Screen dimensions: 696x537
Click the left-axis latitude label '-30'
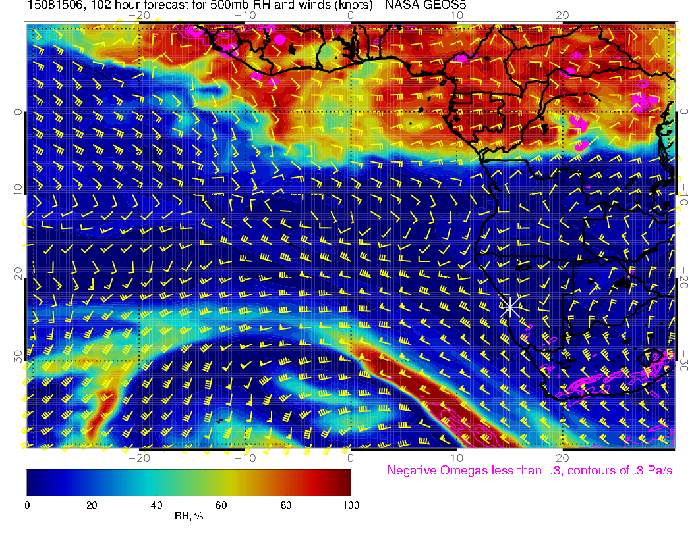click(17, 361)
